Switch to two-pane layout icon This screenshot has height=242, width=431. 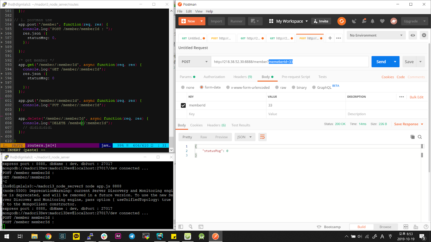tap(406, 227)
